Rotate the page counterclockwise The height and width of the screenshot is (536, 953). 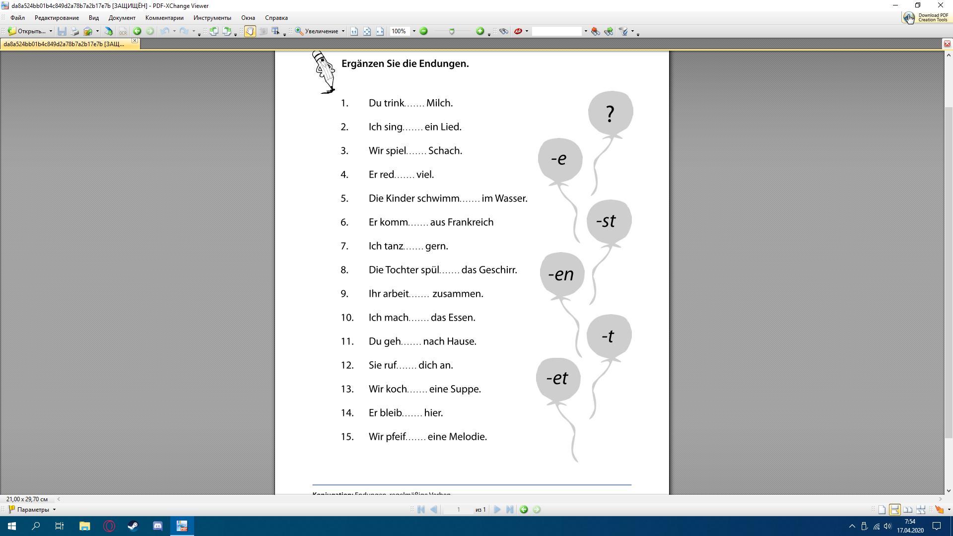tap(214, 31)
